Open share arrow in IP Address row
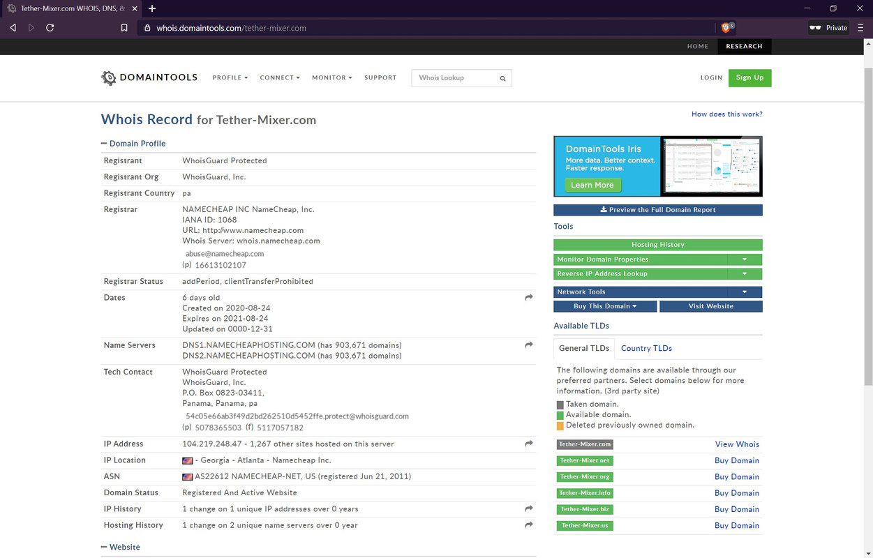This screenshot has height=558, width=873. [x=529, y=444]
